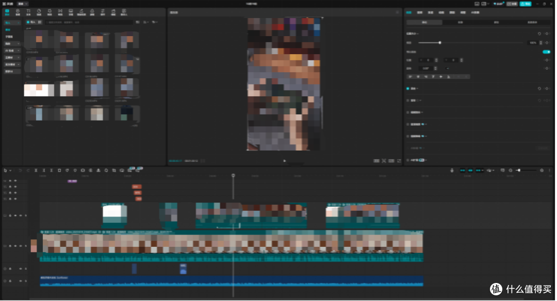Select the Split clip tool in the timeline toolbar

click(x=36, y=171)
